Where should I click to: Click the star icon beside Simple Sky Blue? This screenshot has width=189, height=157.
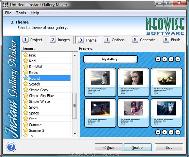26,95
